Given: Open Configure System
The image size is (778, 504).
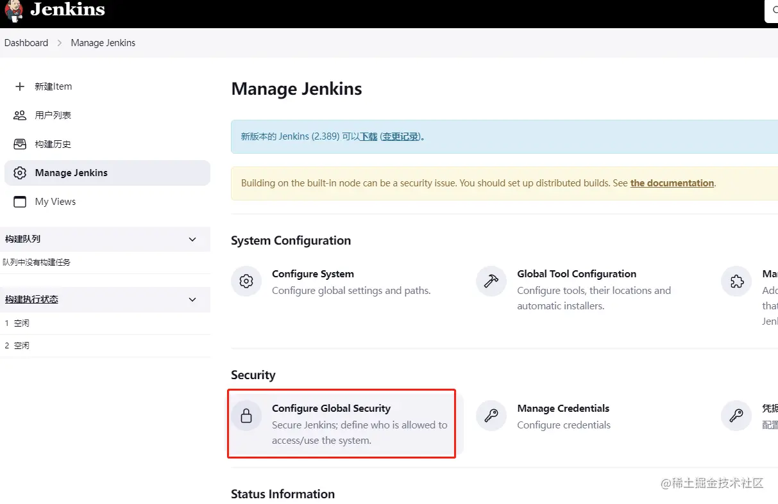Looking at the screenshot, I should (x=313, y=274).
